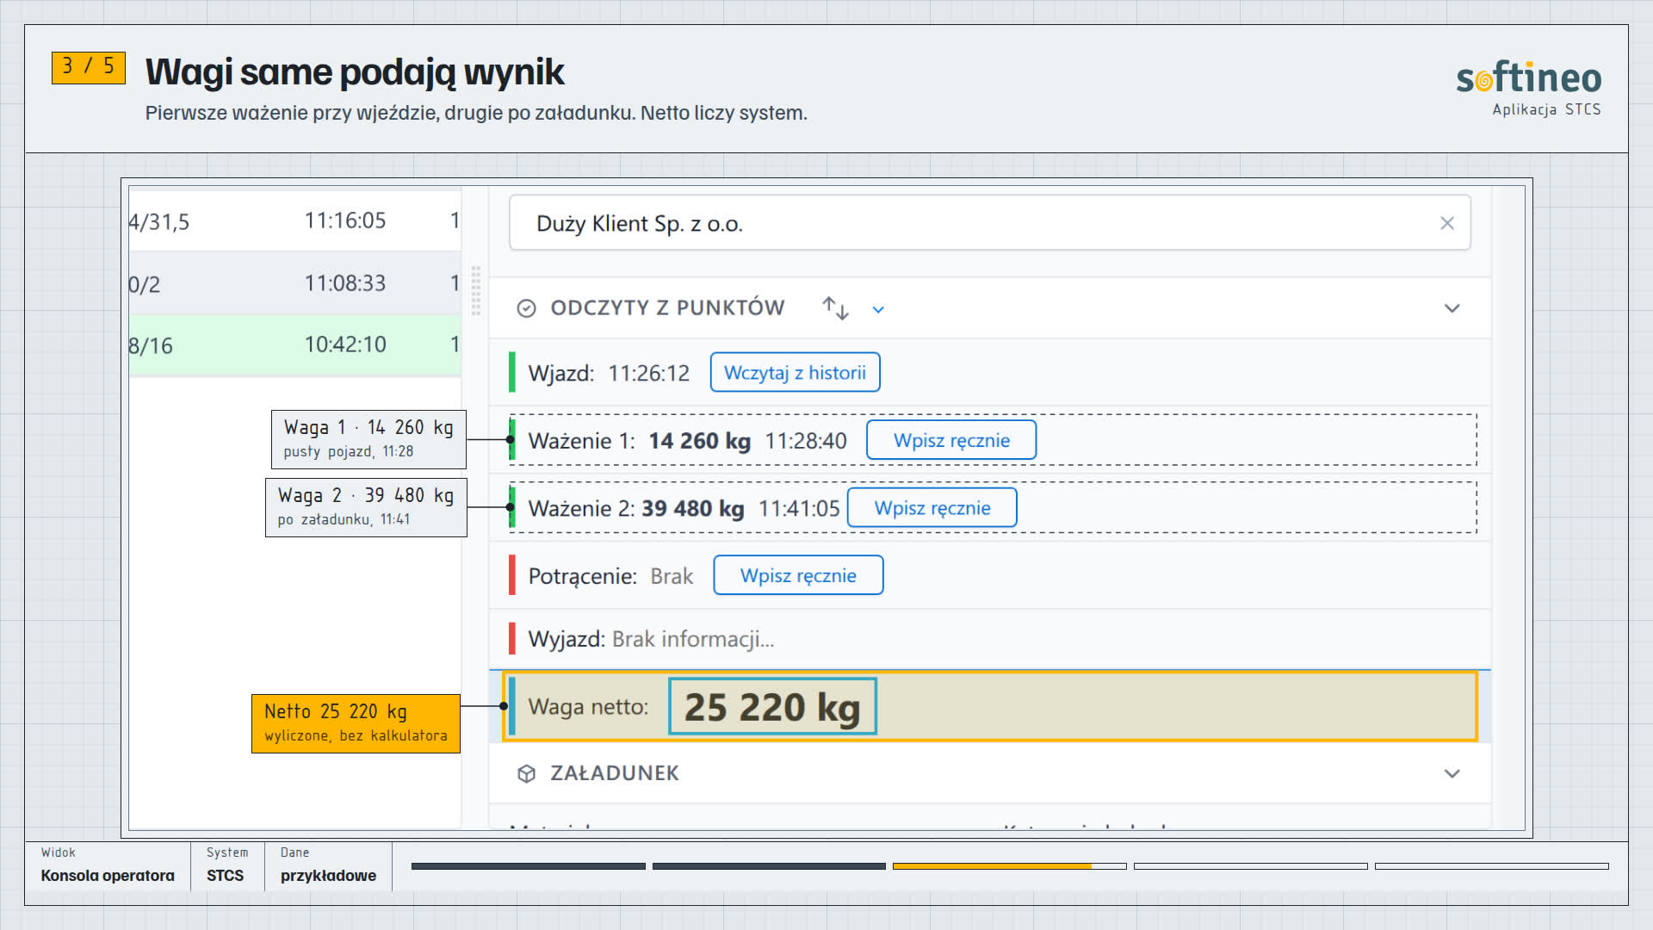1653x930 pixels.
Task: Click the box icon beside ZAŁADUNEK
Action: pos(526,773)
